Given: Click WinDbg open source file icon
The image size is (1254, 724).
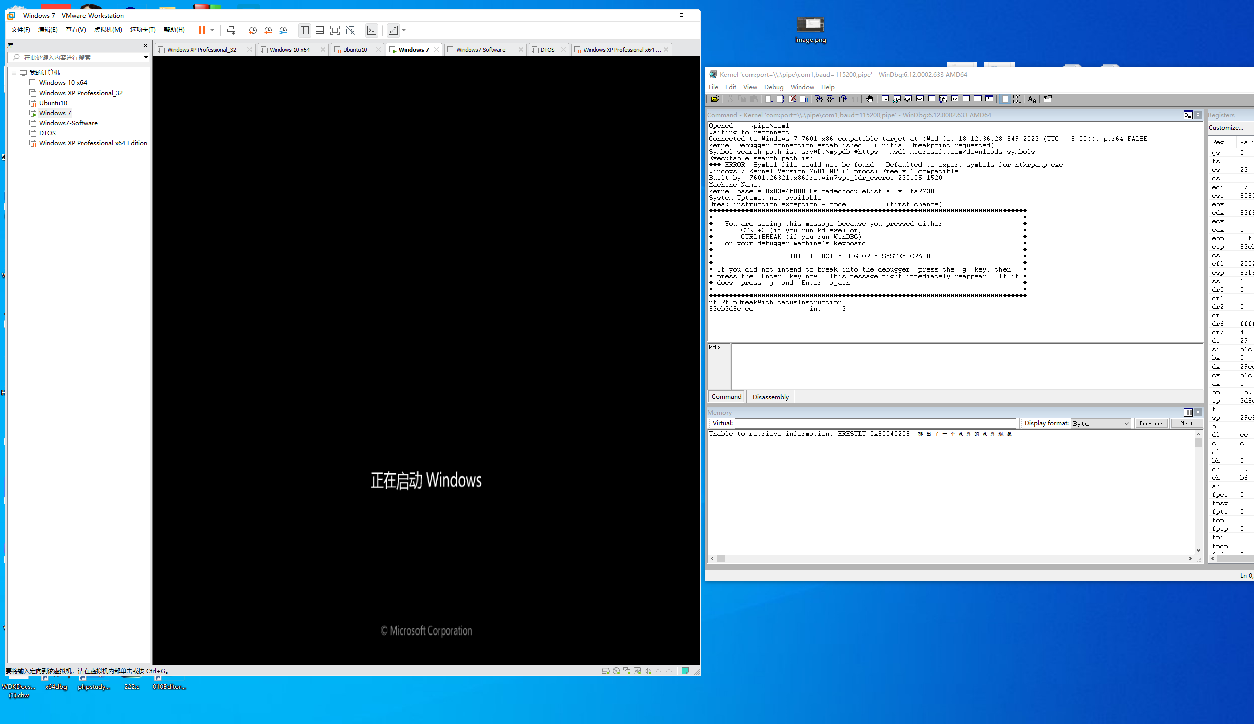Looking at the screenshot, I should pos(714,99).
